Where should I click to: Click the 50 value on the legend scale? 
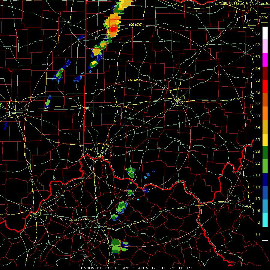[258, 80]
